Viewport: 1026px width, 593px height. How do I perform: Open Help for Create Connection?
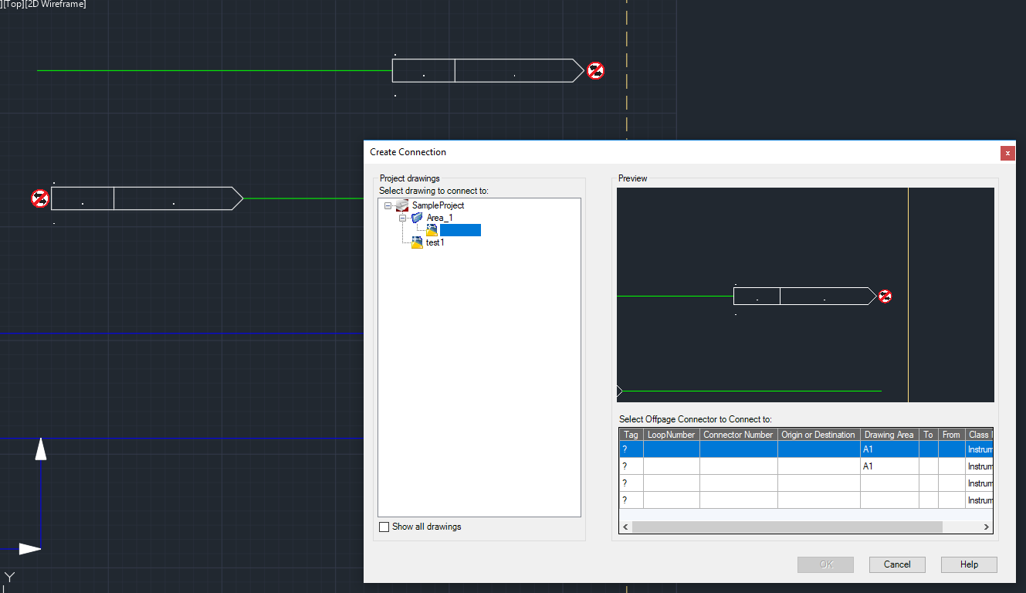[969, 564]
